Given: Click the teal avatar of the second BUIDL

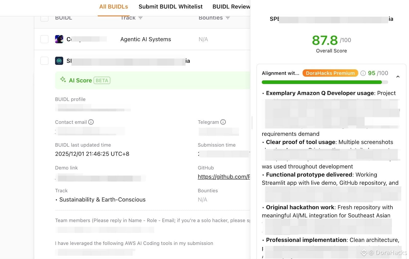Looking at the screenshot, I should coord(59,61).
